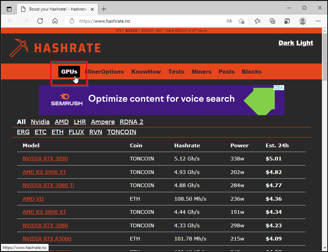Filter GPUs by Ampere

[103, 122]
